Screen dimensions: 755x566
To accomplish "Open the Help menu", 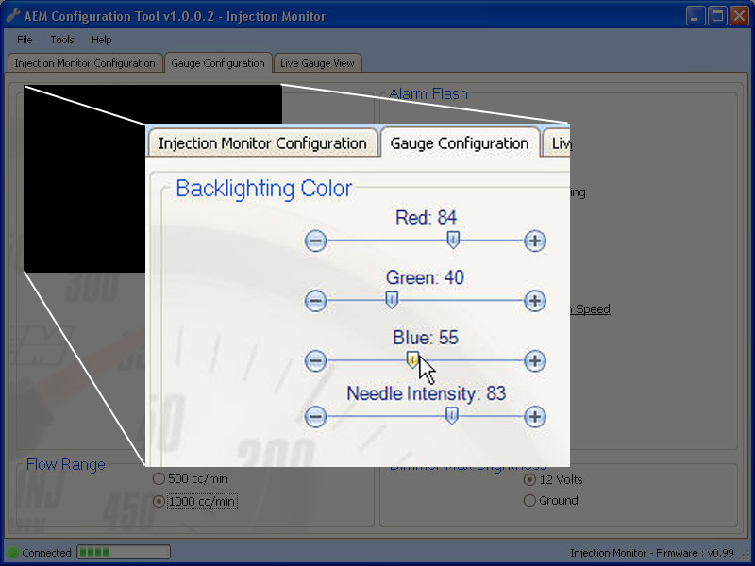I will (102, 40).
